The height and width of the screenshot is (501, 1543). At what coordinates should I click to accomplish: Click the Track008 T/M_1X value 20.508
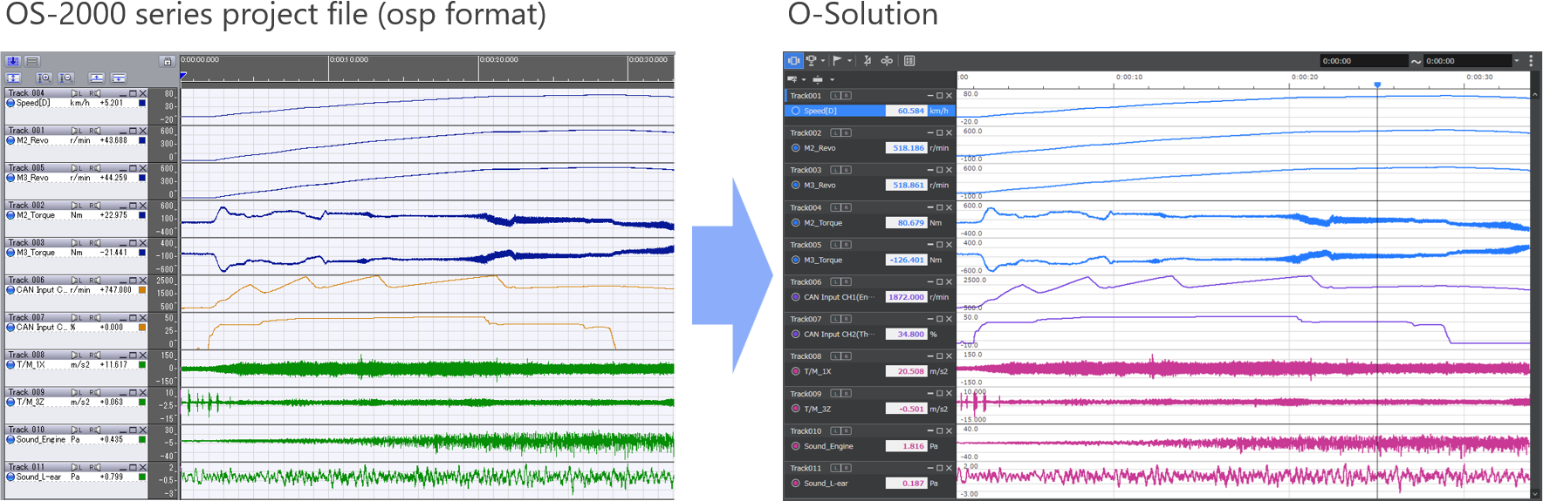[906, 371]
